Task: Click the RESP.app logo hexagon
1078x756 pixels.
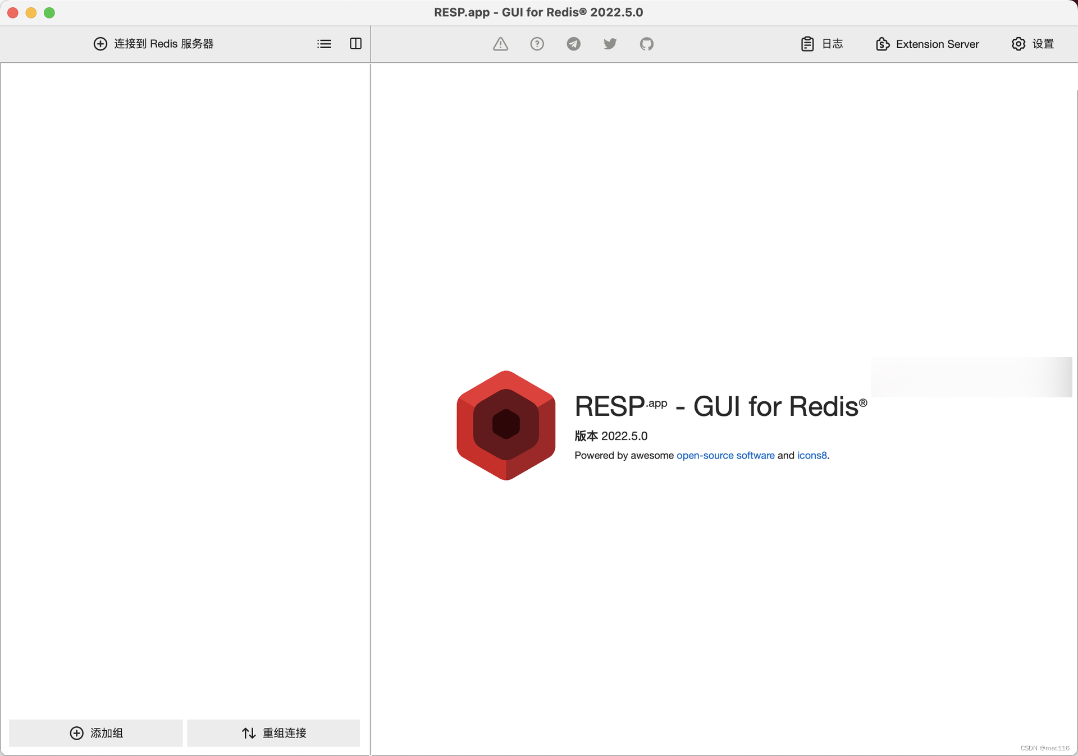Action: tap(505, 425)
